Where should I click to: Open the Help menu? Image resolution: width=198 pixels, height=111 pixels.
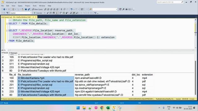point(49,6)
